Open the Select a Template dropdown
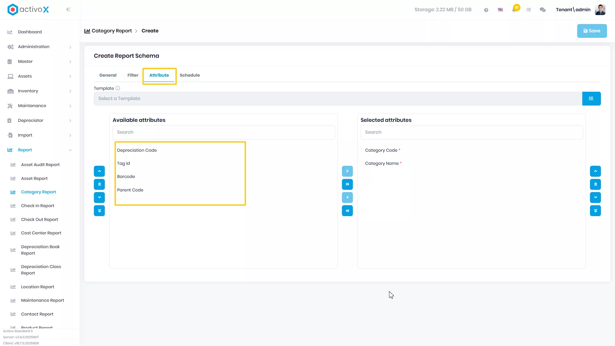 tap(338, 98)
